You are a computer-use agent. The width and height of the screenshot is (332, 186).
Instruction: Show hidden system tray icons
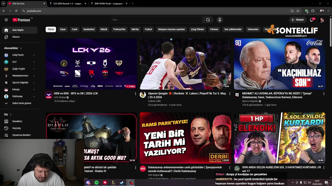(x=293, y=183)
